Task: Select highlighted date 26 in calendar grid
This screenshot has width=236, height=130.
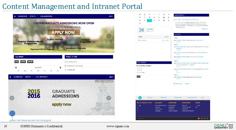Action: tap(149, 20)
